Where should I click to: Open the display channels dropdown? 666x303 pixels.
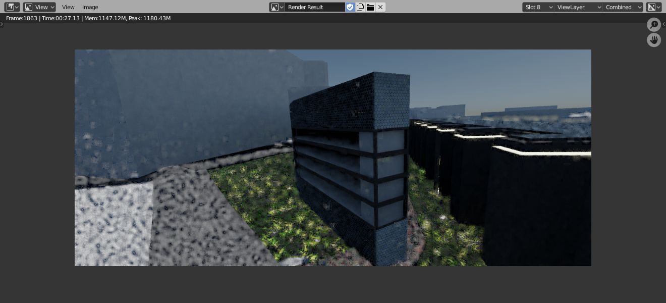[654, 7]
